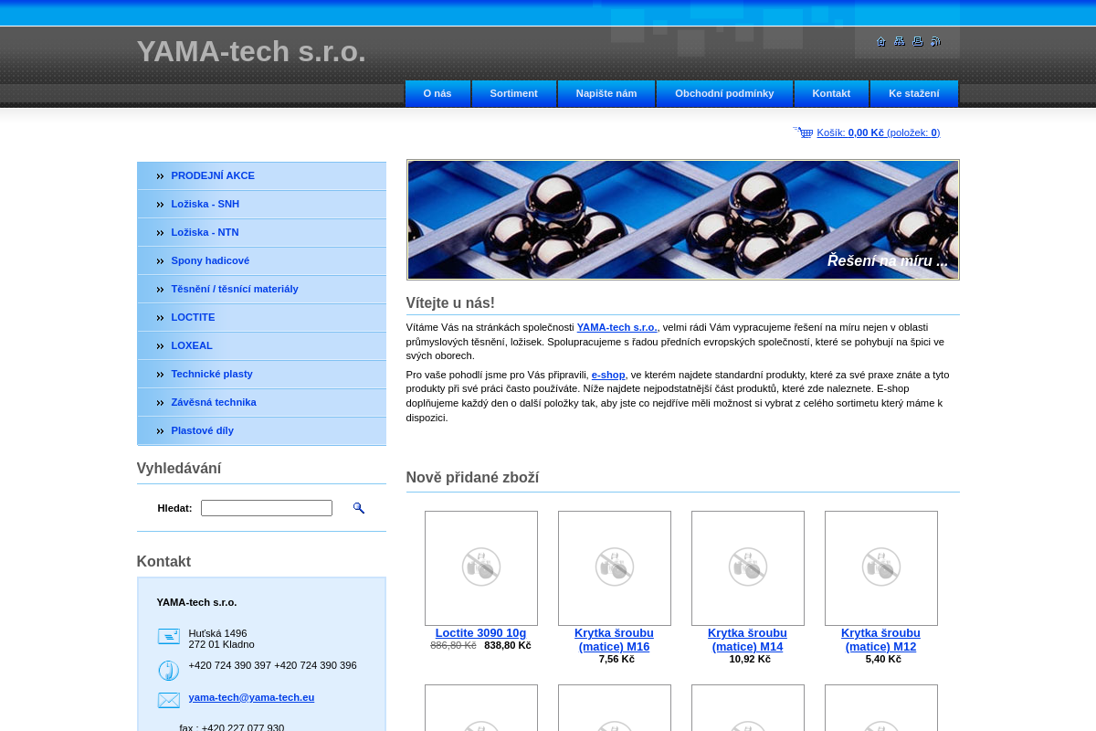This screenshot has width=1096, height=731.
Task: Select 'Ložiska - SNH' category
Action: pyautogui.click(x=261, y=204)
